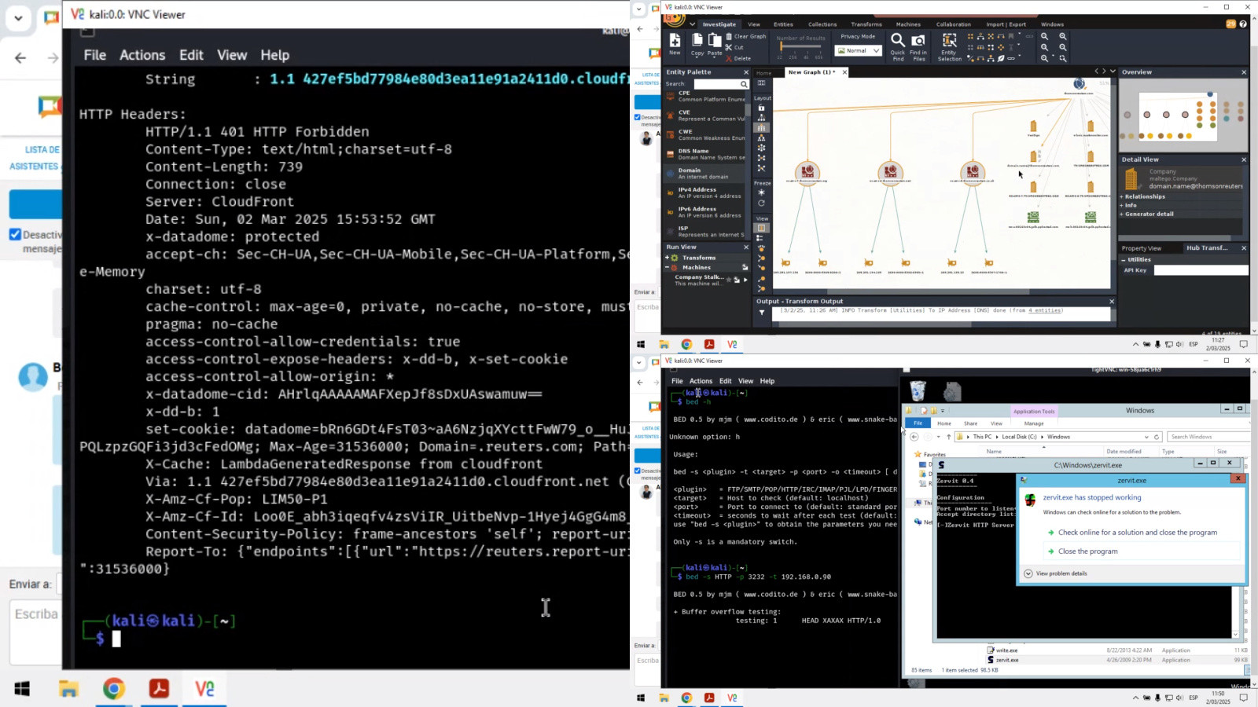Open graph tab list dropdown arrow
1258x707 pixels.
(x=1113, y=71)
